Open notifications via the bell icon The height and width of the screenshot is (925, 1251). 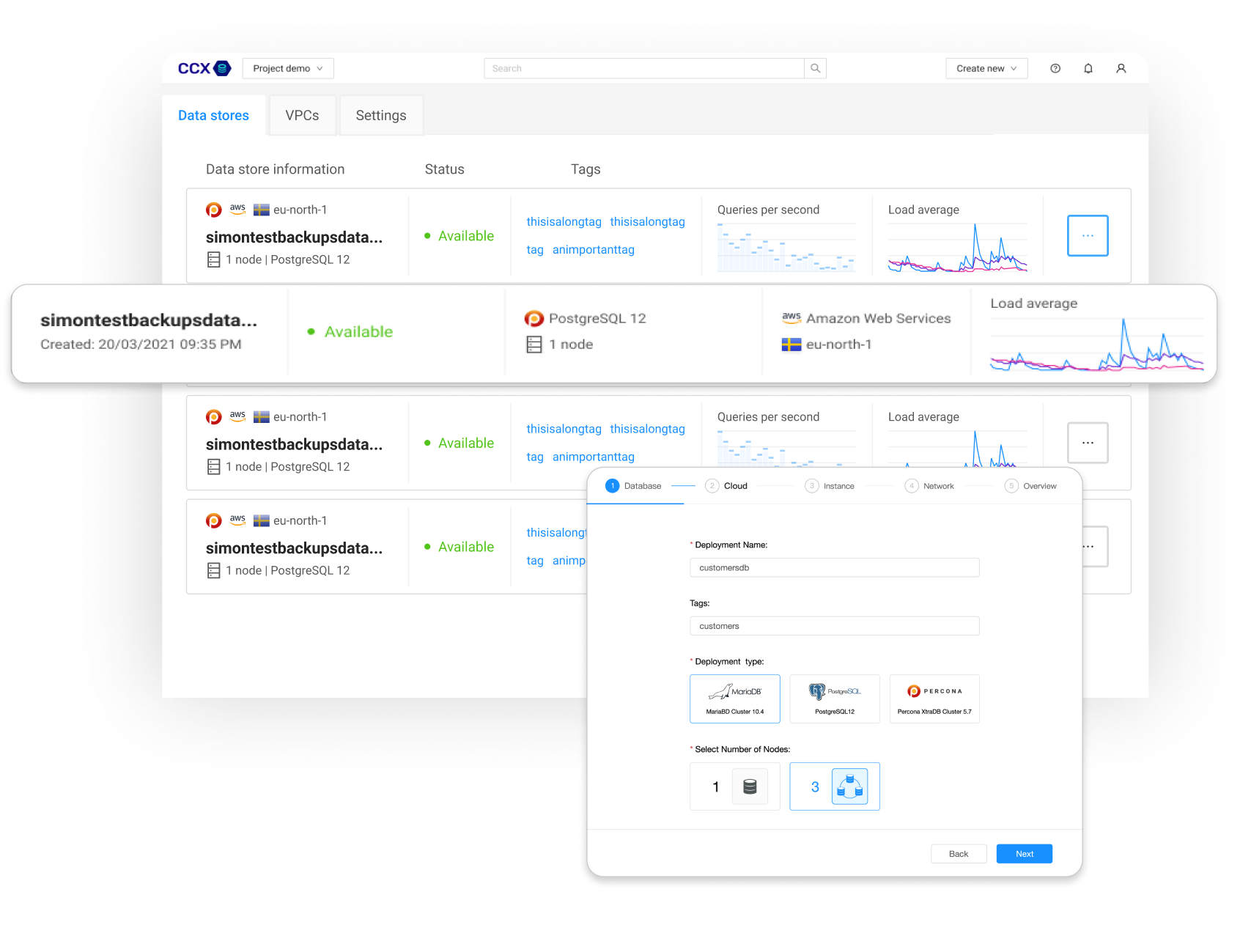click(x=1088, y=67)
